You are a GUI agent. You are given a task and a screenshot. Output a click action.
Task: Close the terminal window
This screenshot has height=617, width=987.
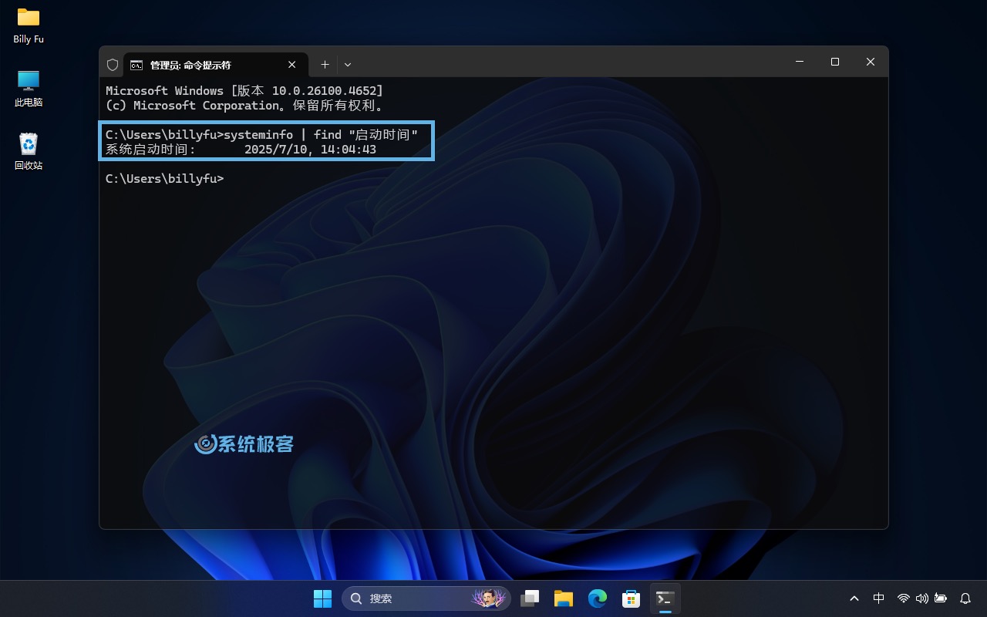[x=871, y=62]
